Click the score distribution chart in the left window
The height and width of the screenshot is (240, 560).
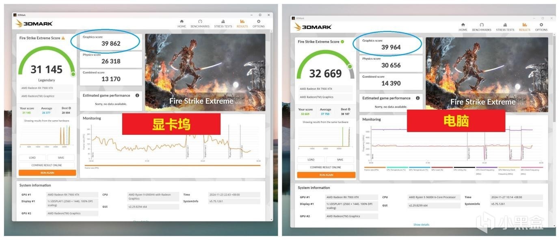pyautogui.click(x=47, y=136)
